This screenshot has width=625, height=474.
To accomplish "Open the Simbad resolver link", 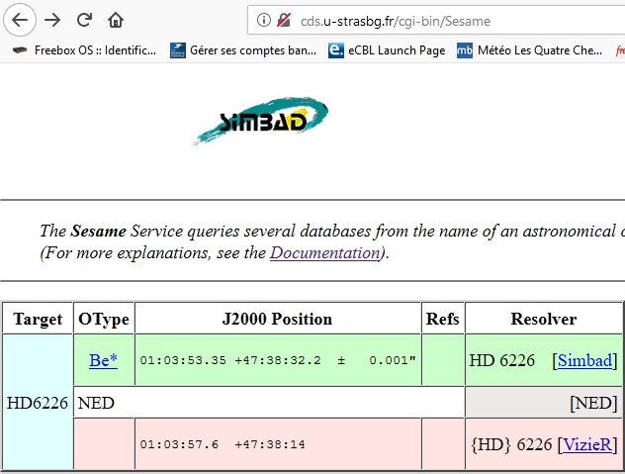I will click(x=584, y=360).
